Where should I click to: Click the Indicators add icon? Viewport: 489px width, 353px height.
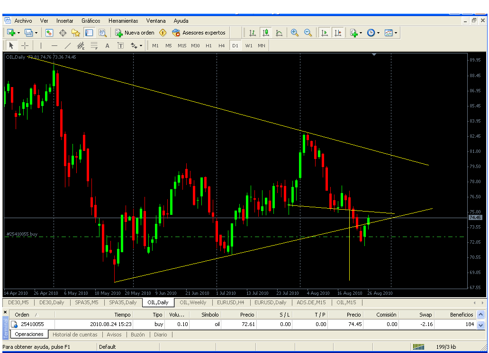click(353, 33)
